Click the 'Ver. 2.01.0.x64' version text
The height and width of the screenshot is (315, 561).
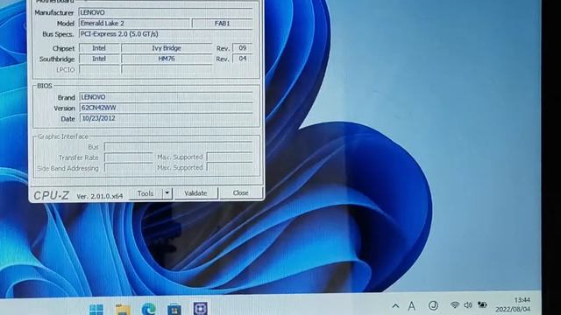[x=100, y=196]
